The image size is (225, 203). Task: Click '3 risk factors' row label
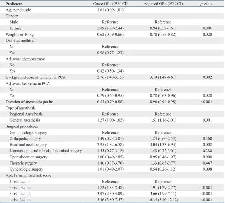(x=20, y=194)
